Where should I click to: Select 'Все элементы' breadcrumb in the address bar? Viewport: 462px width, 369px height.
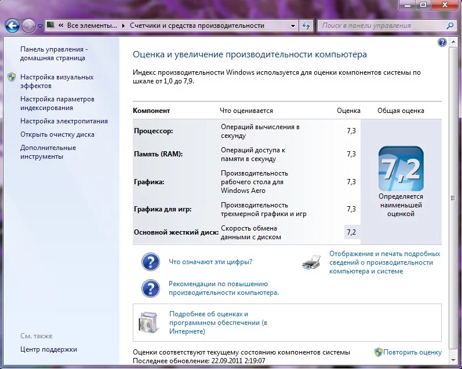[x=92, y=25]
